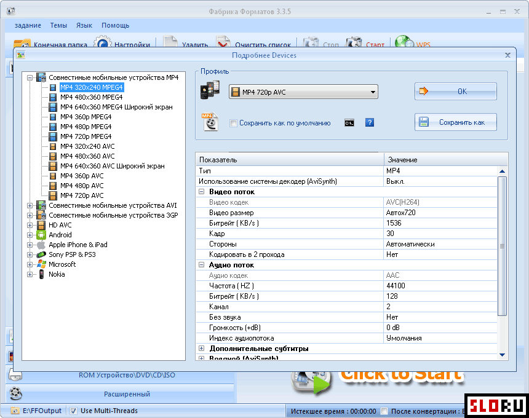The image size is (529, 418).
Task: Expand the Apple iPhone & iPad node
Action: pos(30,245)
